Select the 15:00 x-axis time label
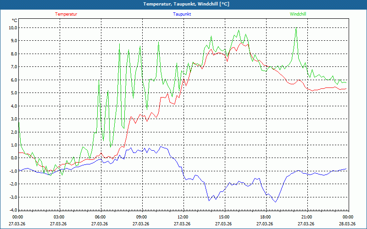The width and height of the screenshot is (367, 229). (x=224, y=217)
